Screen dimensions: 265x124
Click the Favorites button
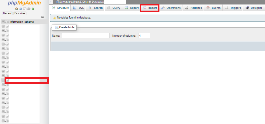tap(20, 13)
